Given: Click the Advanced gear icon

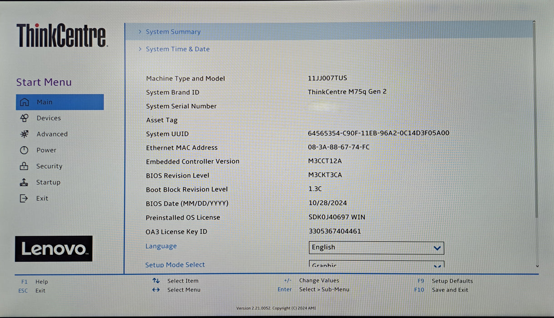Looking at the screenshot, I should 25,134.
